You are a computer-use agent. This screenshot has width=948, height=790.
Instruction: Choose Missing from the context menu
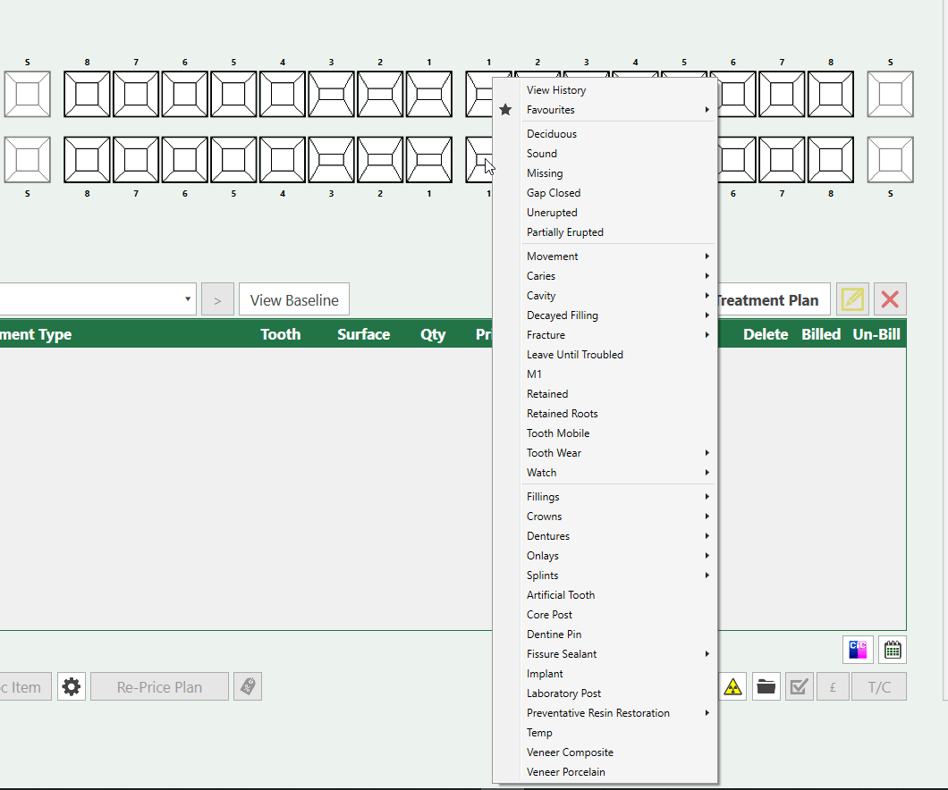(x=545, y=173)
